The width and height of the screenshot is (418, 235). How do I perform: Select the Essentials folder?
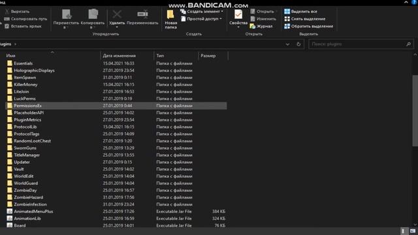tap(116, 63)
